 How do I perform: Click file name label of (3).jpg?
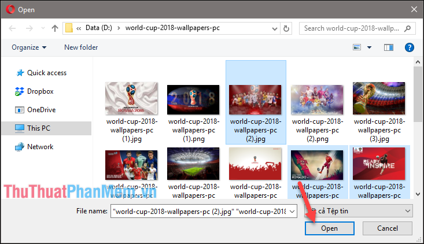(x=379, y=130)
